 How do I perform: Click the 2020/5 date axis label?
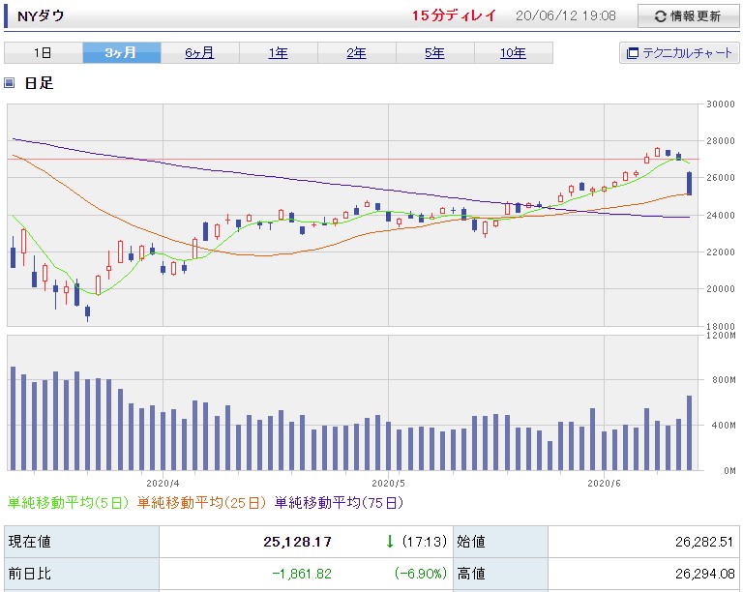389,484
